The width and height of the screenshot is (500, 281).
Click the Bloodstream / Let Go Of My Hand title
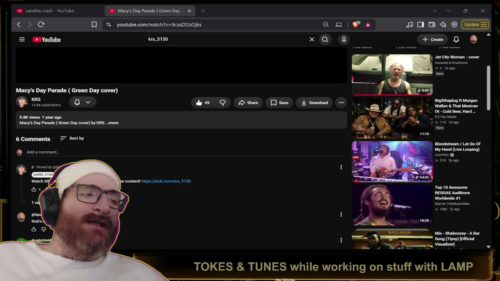457,147
